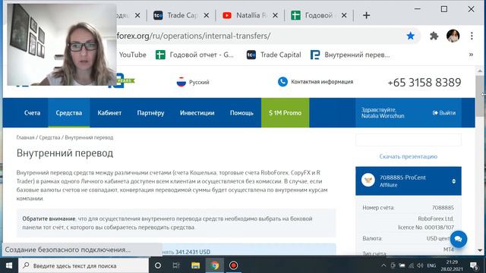Open the Помощь menu
This screenshot has width=486, height=273.
[241, 113]
